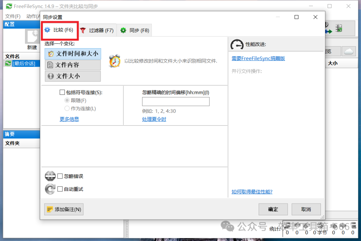Enable the 自动重试 checkbox
Image resolution: width=361 pixels, height=241 pixels.
(x=60, y=189)
